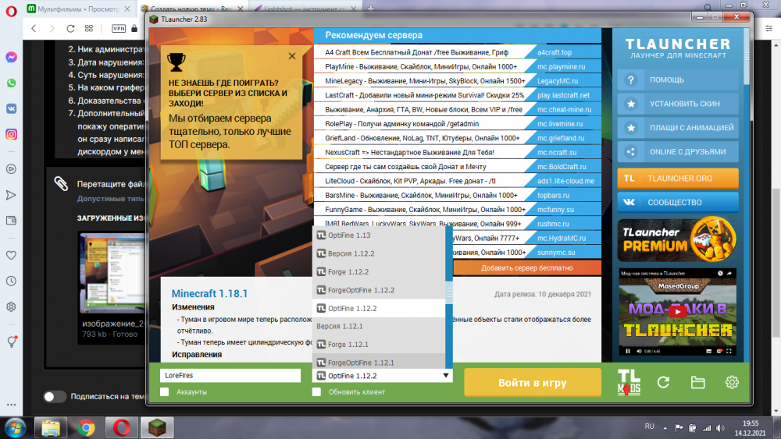Open Opera sidebar heart bookmarks icon

(11, 256)
